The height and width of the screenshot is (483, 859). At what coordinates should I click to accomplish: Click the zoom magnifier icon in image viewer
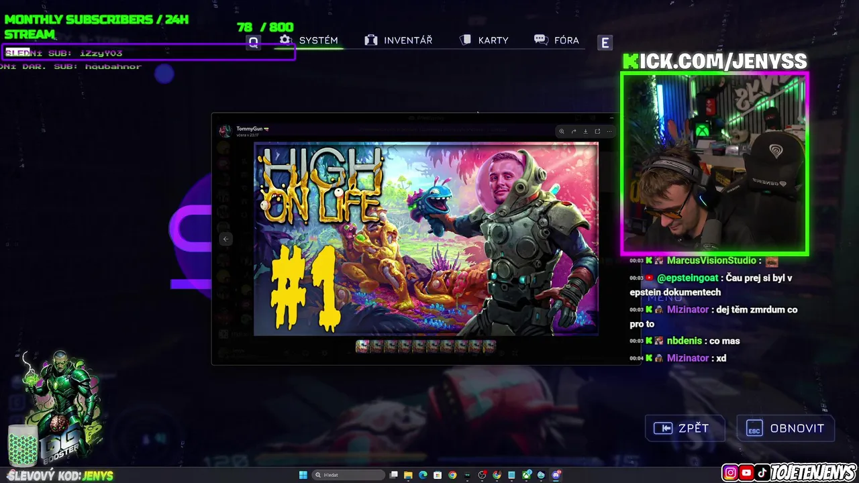point(562,131)
